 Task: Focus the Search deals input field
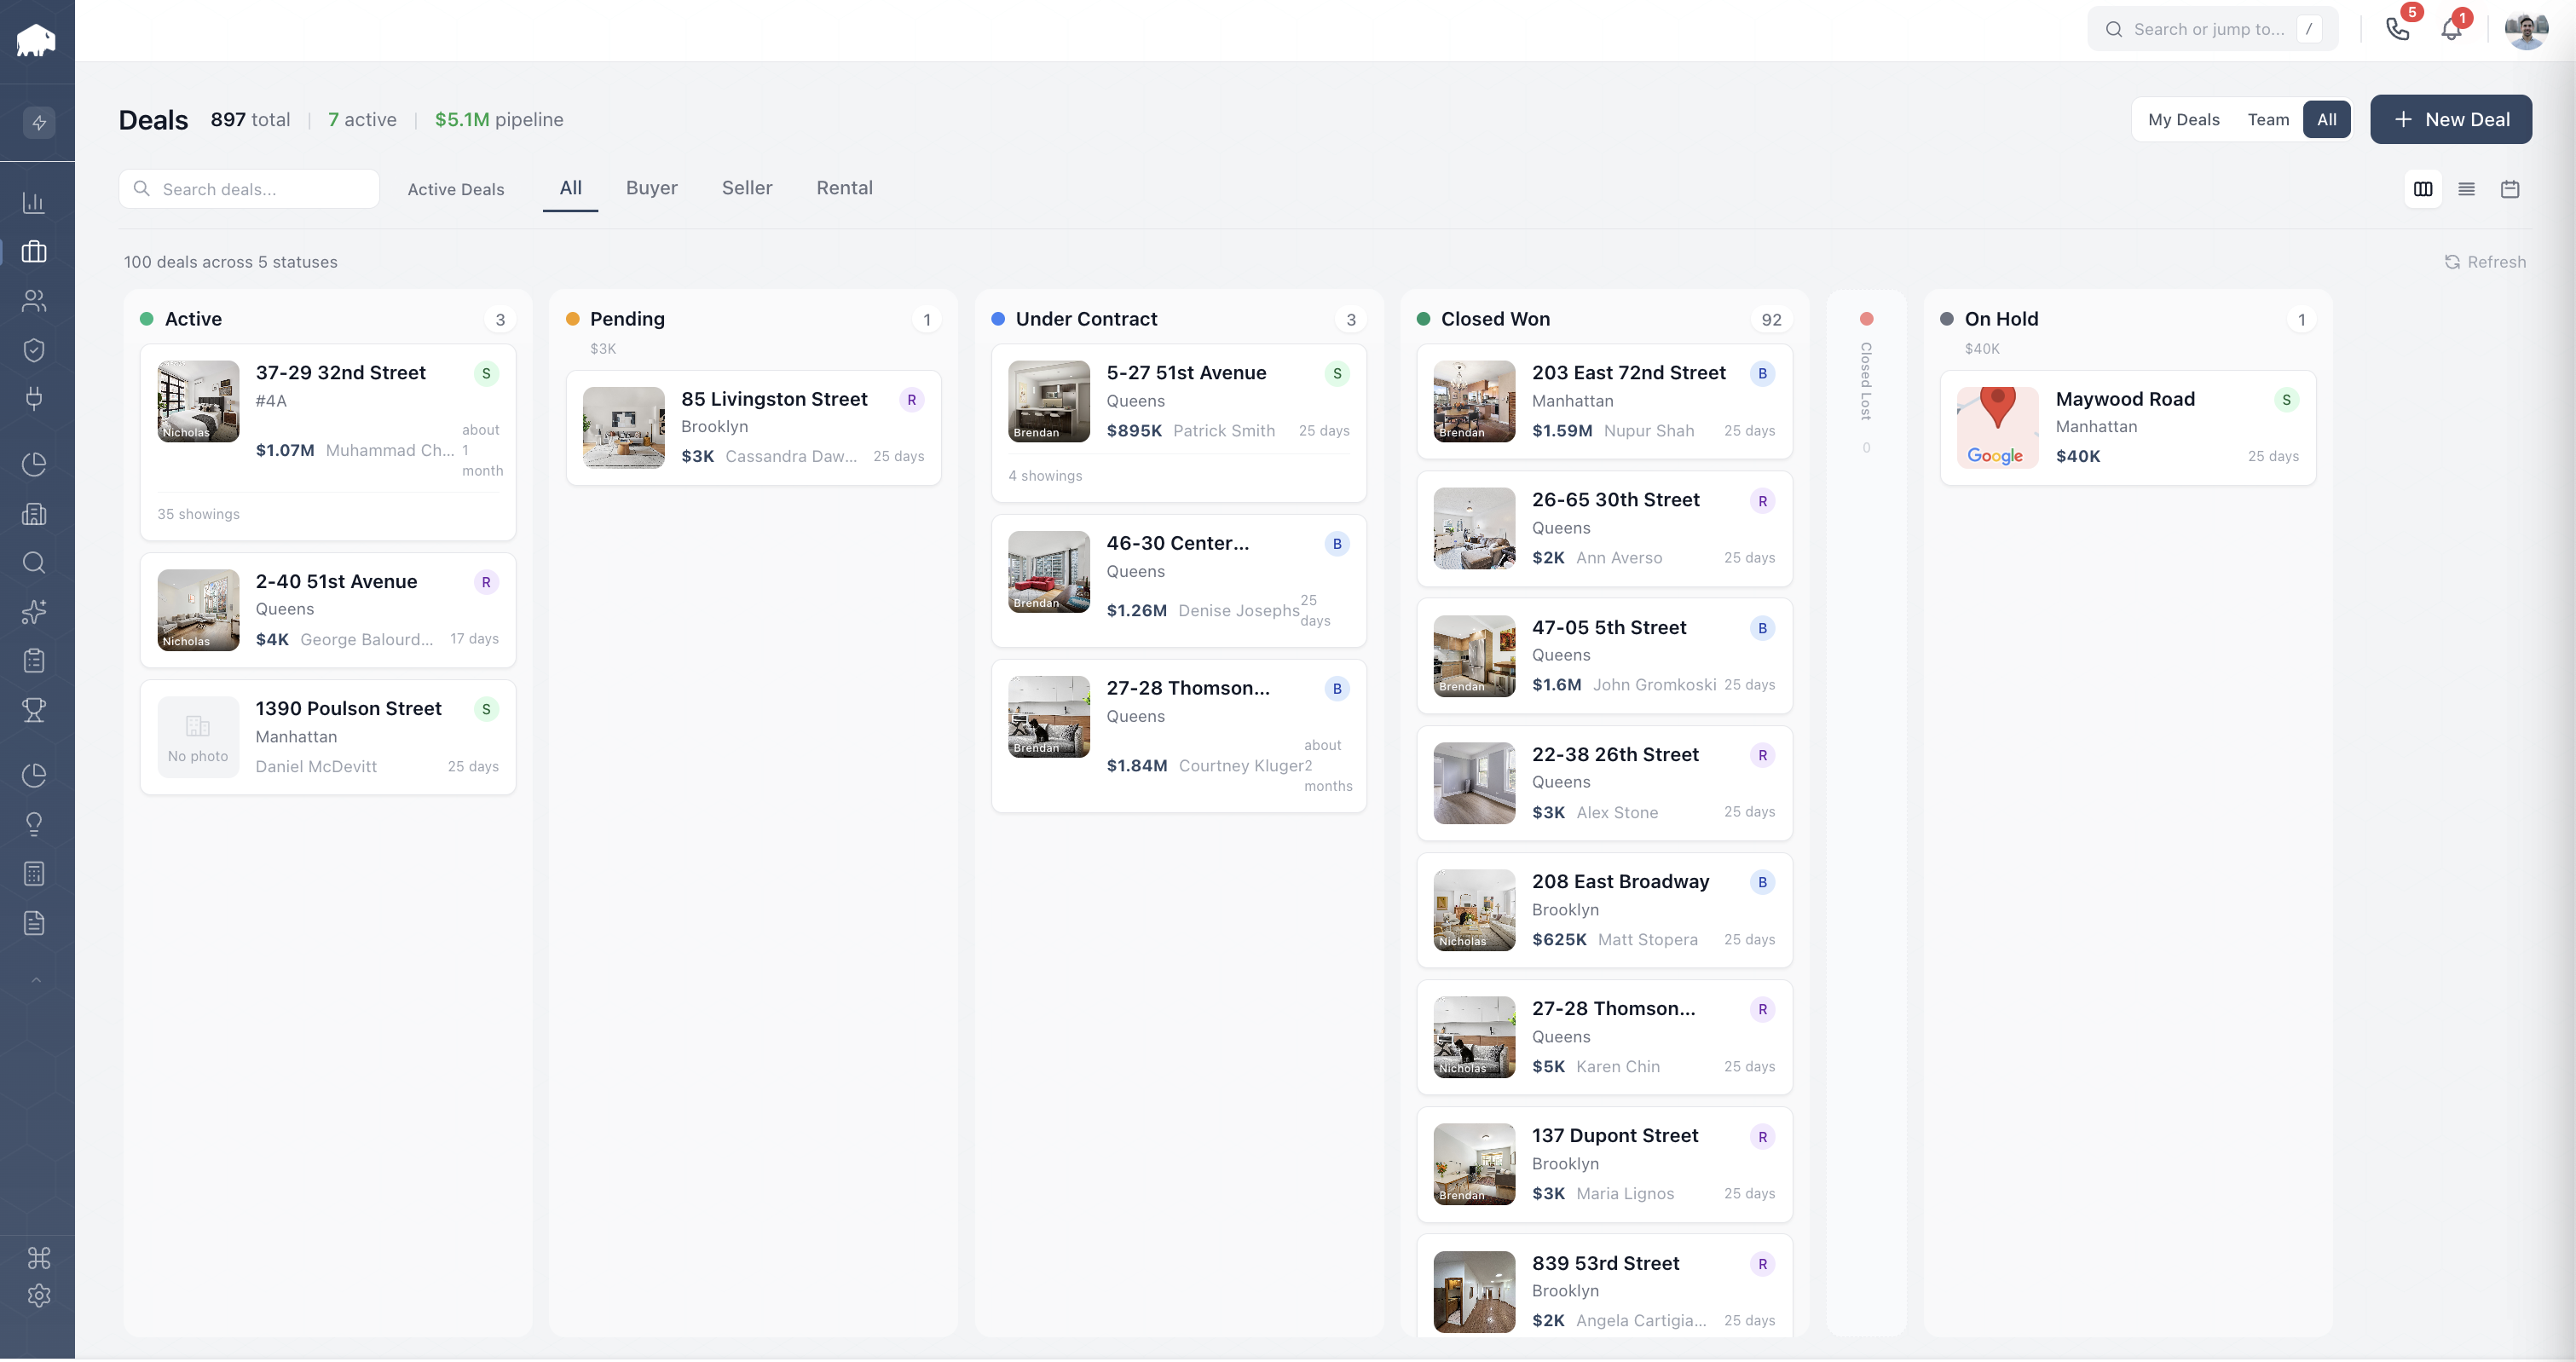tap(249, 189)
